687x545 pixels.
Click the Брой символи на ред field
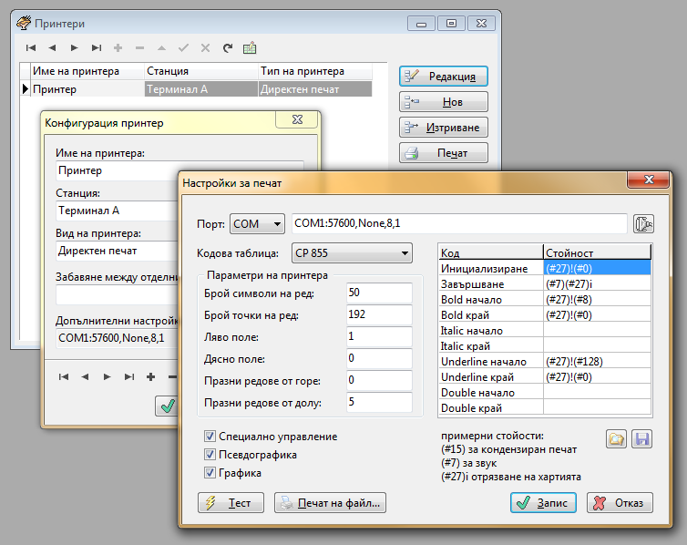tap(379, 292)
